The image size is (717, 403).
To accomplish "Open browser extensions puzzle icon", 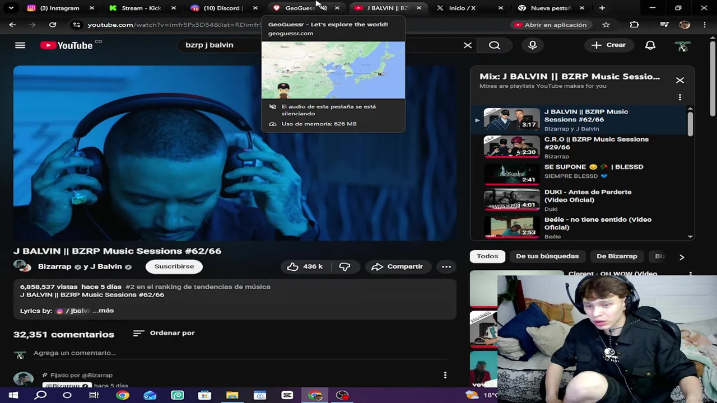I will (635, 25).
